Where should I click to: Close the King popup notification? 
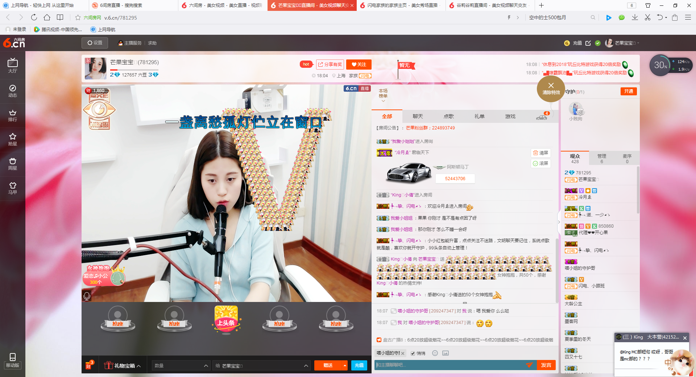[x=685, y=338]
